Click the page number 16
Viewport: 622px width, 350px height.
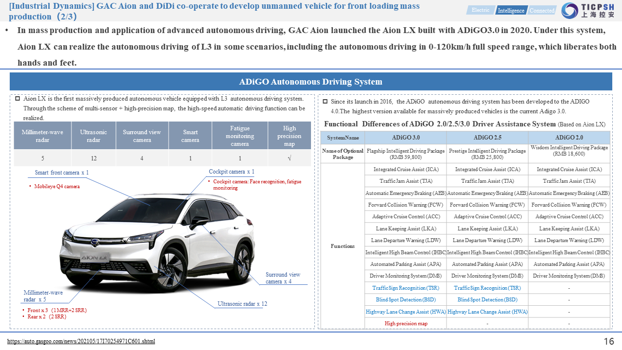609,341
